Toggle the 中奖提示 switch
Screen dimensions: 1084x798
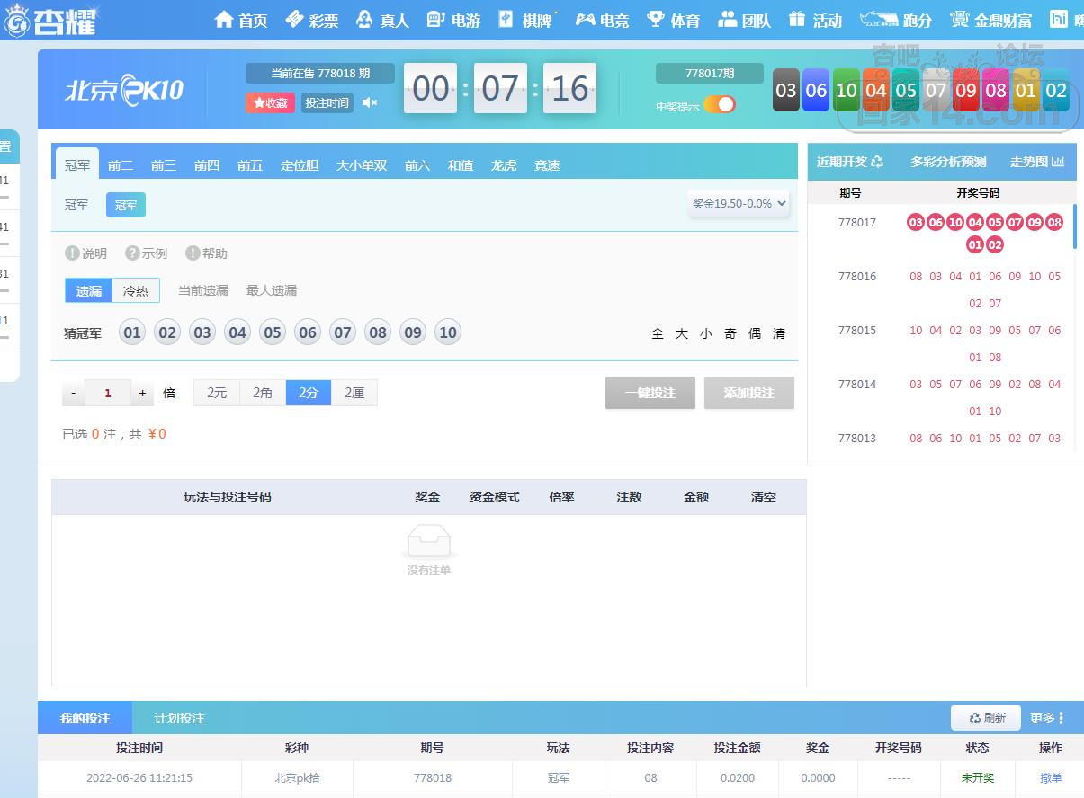[x=720, y=105]
